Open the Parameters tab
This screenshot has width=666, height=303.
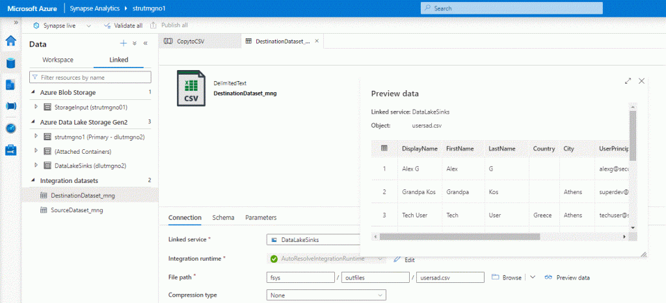261,217
